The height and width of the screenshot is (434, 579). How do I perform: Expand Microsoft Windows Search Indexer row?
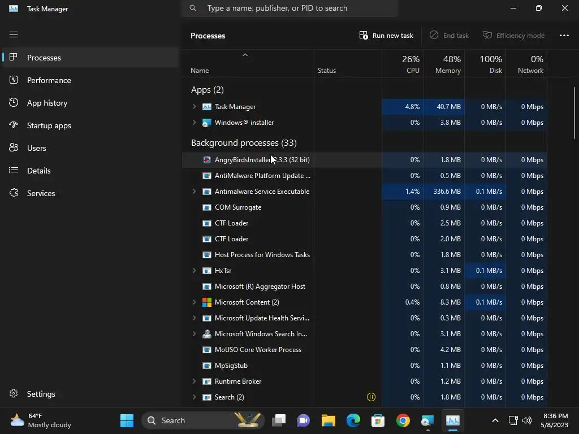195,334
